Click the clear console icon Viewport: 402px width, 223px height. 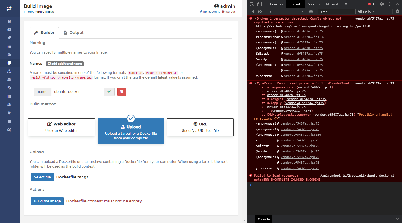[x=260, y=11]
